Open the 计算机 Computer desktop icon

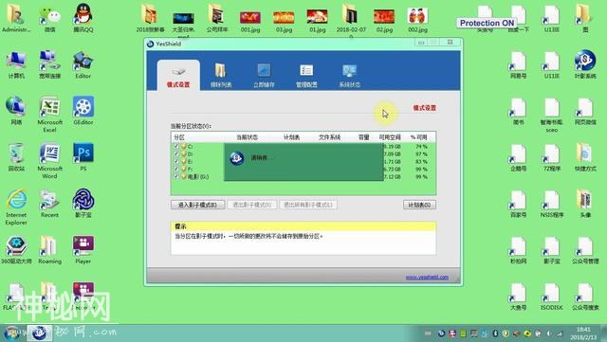16,64
